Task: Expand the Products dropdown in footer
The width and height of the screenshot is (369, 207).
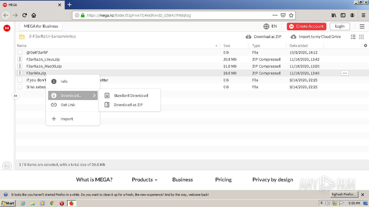Action: (x=145, y=180)
